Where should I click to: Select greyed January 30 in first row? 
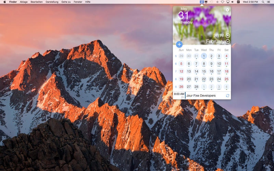(189, 56)
